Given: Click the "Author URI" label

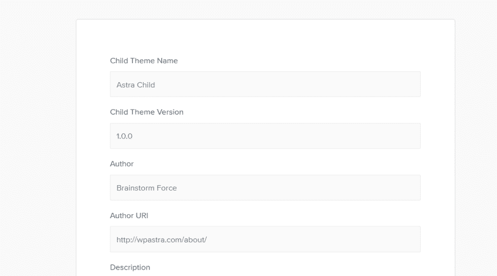Looking at the screenshot, I should coord(129,215).
